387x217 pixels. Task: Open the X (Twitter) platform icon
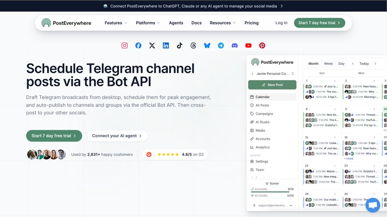(152, 45)
